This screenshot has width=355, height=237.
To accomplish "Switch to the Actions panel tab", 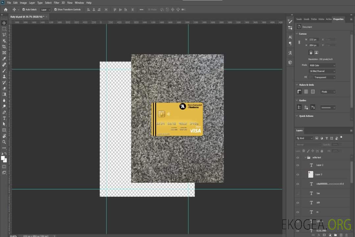I will tap(329, 19).
